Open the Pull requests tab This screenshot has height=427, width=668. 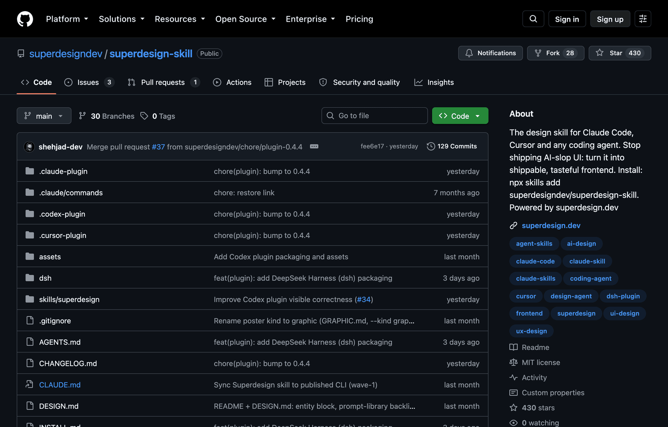[x=164, y=82]
